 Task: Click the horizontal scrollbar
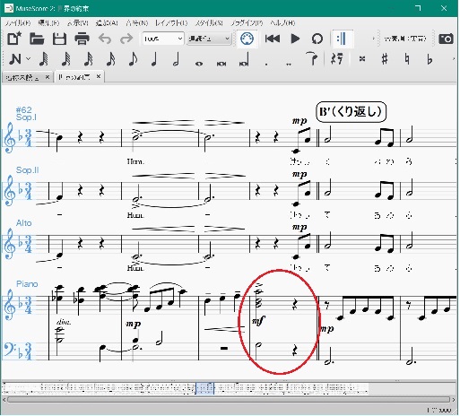[229, 400]
